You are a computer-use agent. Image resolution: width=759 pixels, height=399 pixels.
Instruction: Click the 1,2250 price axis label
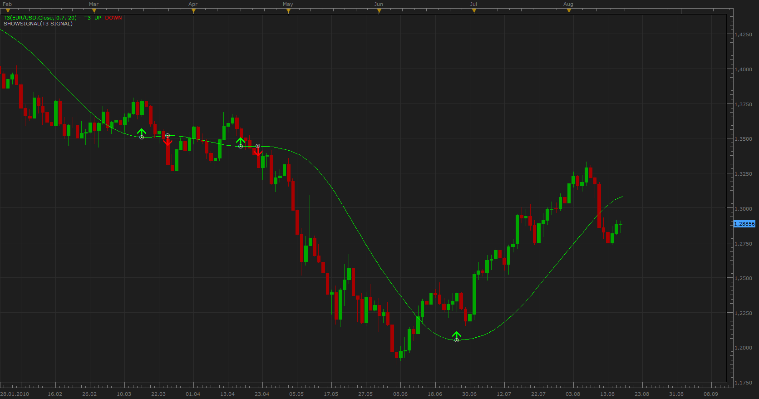point(744,313)
